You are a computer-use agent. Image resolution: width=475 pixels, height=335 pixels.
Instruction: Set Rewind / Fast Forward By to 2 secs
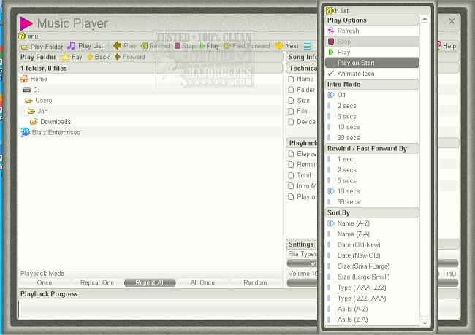point(372,170)
